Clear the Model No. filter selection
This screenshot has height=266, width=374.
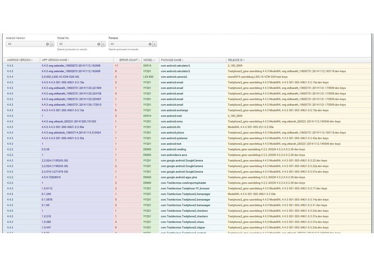[x=98, y=44]
